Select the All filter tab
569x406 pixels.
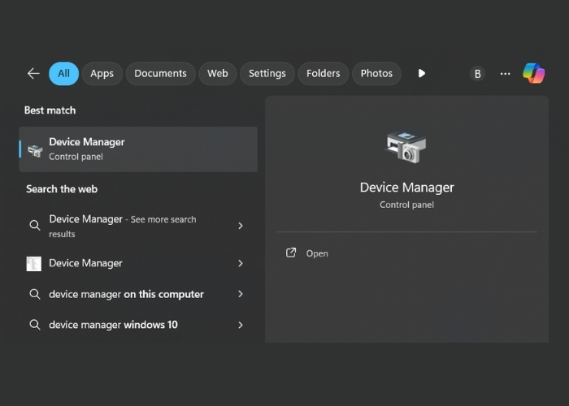click(x=63, y=73)
